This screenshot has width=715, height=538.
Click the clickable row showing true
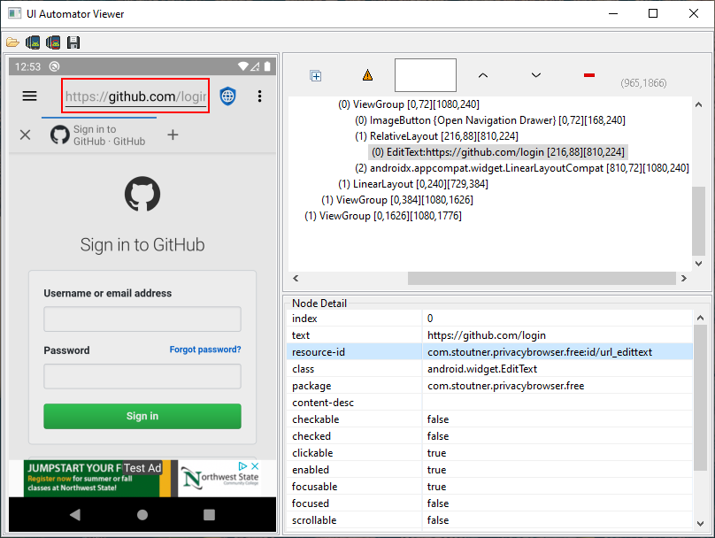(489, 453)
